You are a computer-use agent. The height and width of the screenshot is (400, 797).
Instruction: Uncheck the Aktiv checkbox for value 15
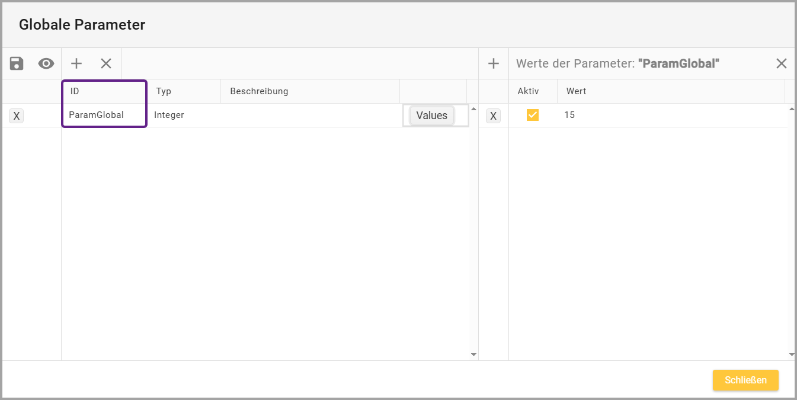click(533, 115)
